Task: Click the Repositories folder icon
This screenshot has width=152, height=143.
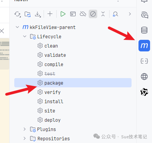Action: [x=33, y=139]
